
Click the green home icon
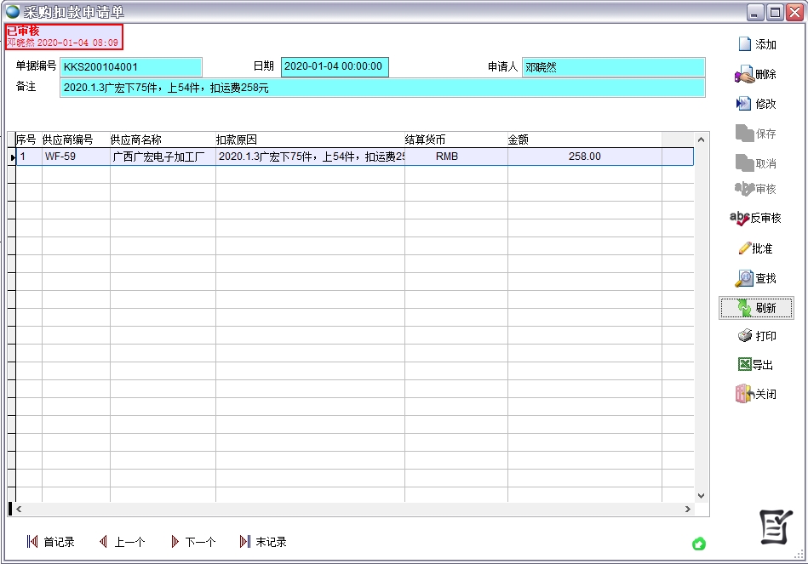pos(699,544)
